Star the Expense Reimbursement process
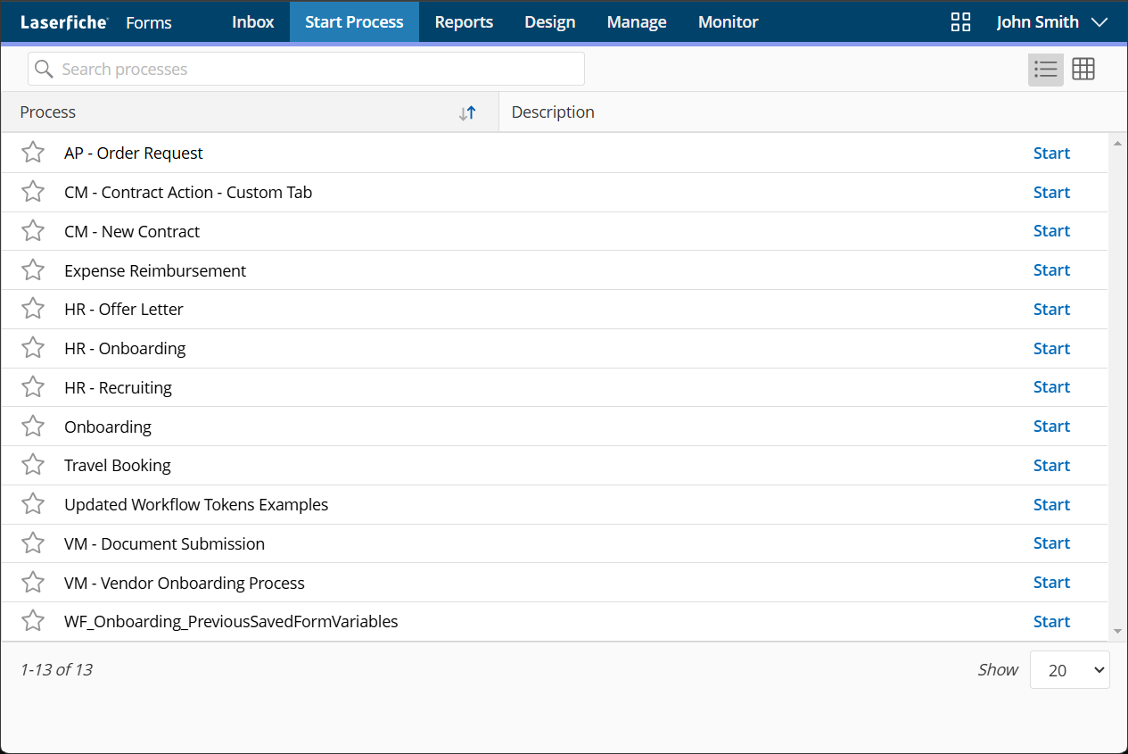This screenshot has width=1128, height=754. [x=33, y=270]
